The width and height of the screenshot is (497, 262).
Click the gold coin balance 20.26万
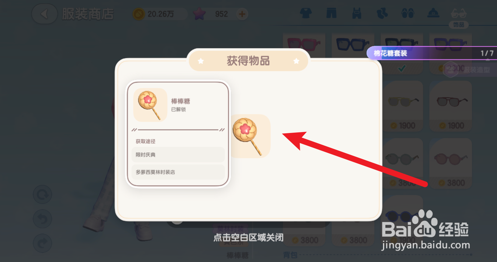pos(160,14)
